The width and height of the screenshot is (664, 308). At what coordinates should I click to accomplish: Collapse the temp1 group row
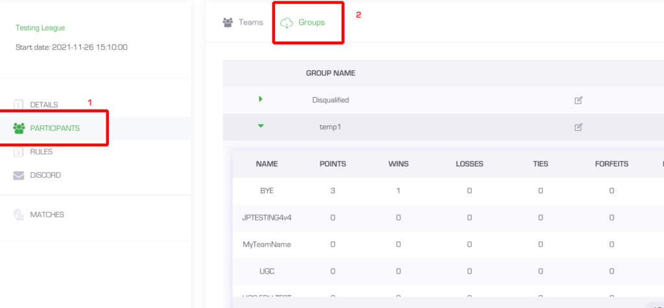[x=261, y=126]
